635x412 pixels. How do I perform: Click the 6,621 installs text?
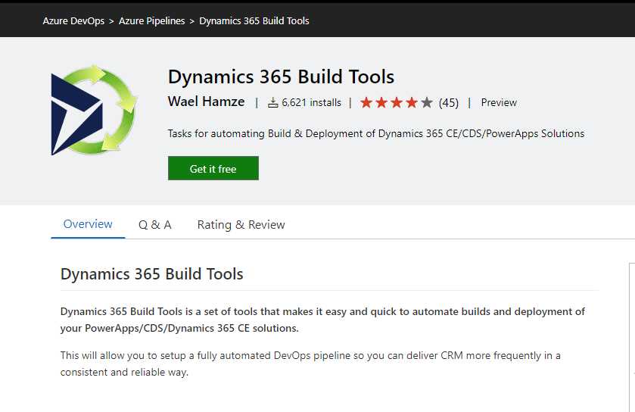click(x=311, y=102)
